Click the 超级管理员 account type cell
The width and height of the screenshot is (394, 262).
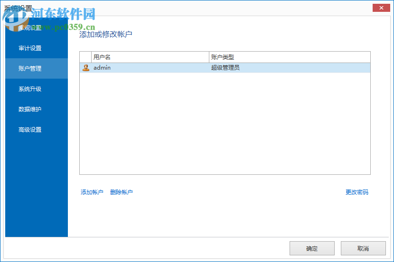tap(290, 68)
